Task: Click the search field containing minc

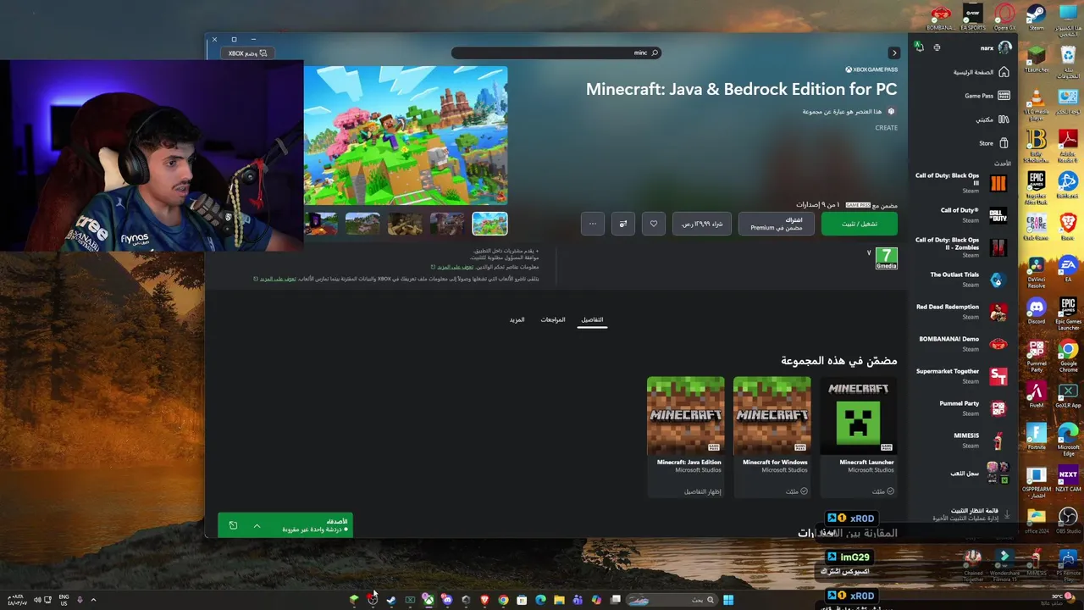Action: (x=556, y=53)
